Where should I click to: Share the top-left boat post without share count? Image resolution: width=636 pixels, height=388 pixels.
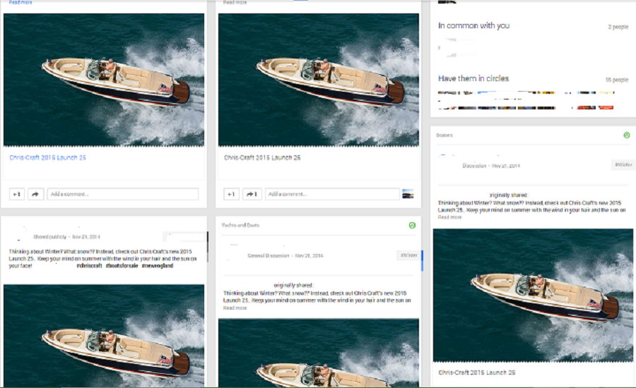tap(35, 195)
